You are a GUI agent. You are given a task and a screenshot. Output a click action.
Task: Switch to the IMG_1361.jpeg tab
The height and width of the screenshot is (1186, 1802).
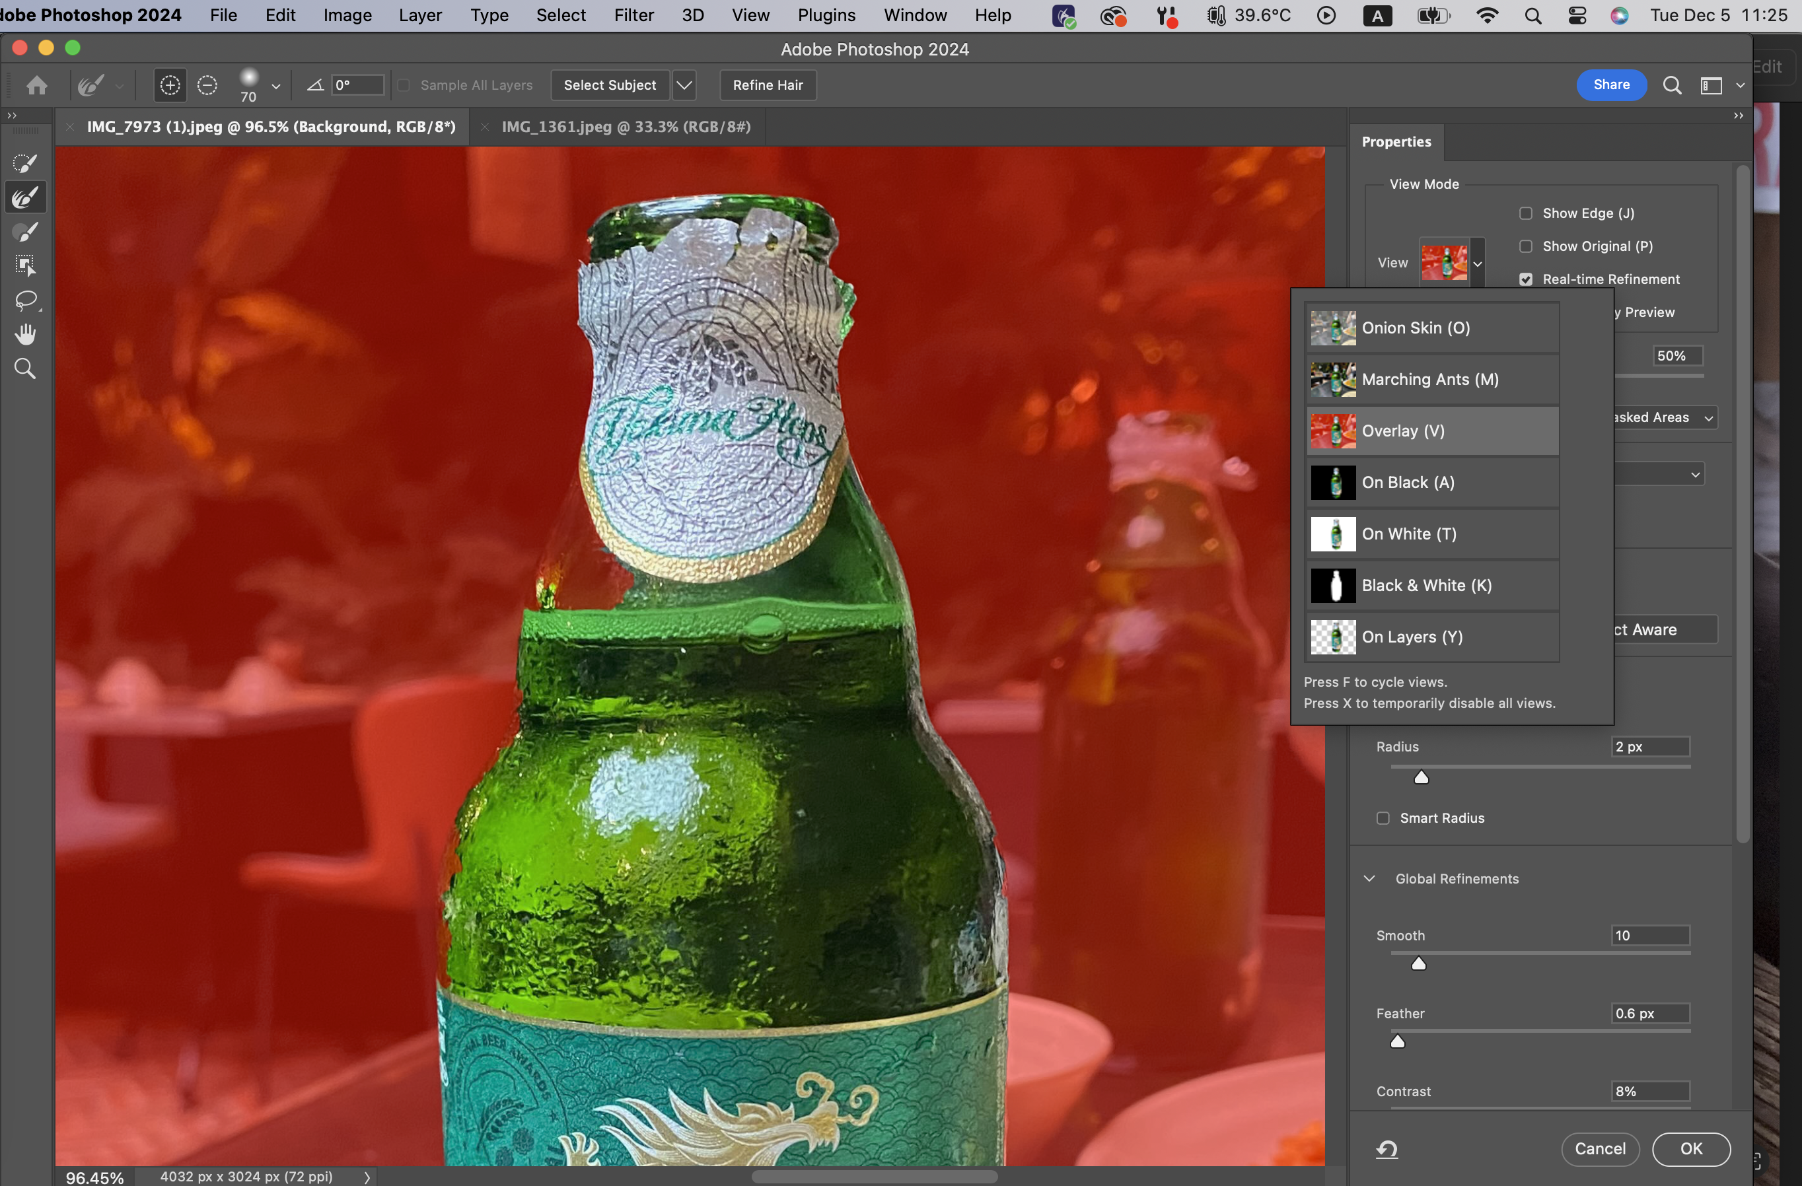[x=626, y=127]
